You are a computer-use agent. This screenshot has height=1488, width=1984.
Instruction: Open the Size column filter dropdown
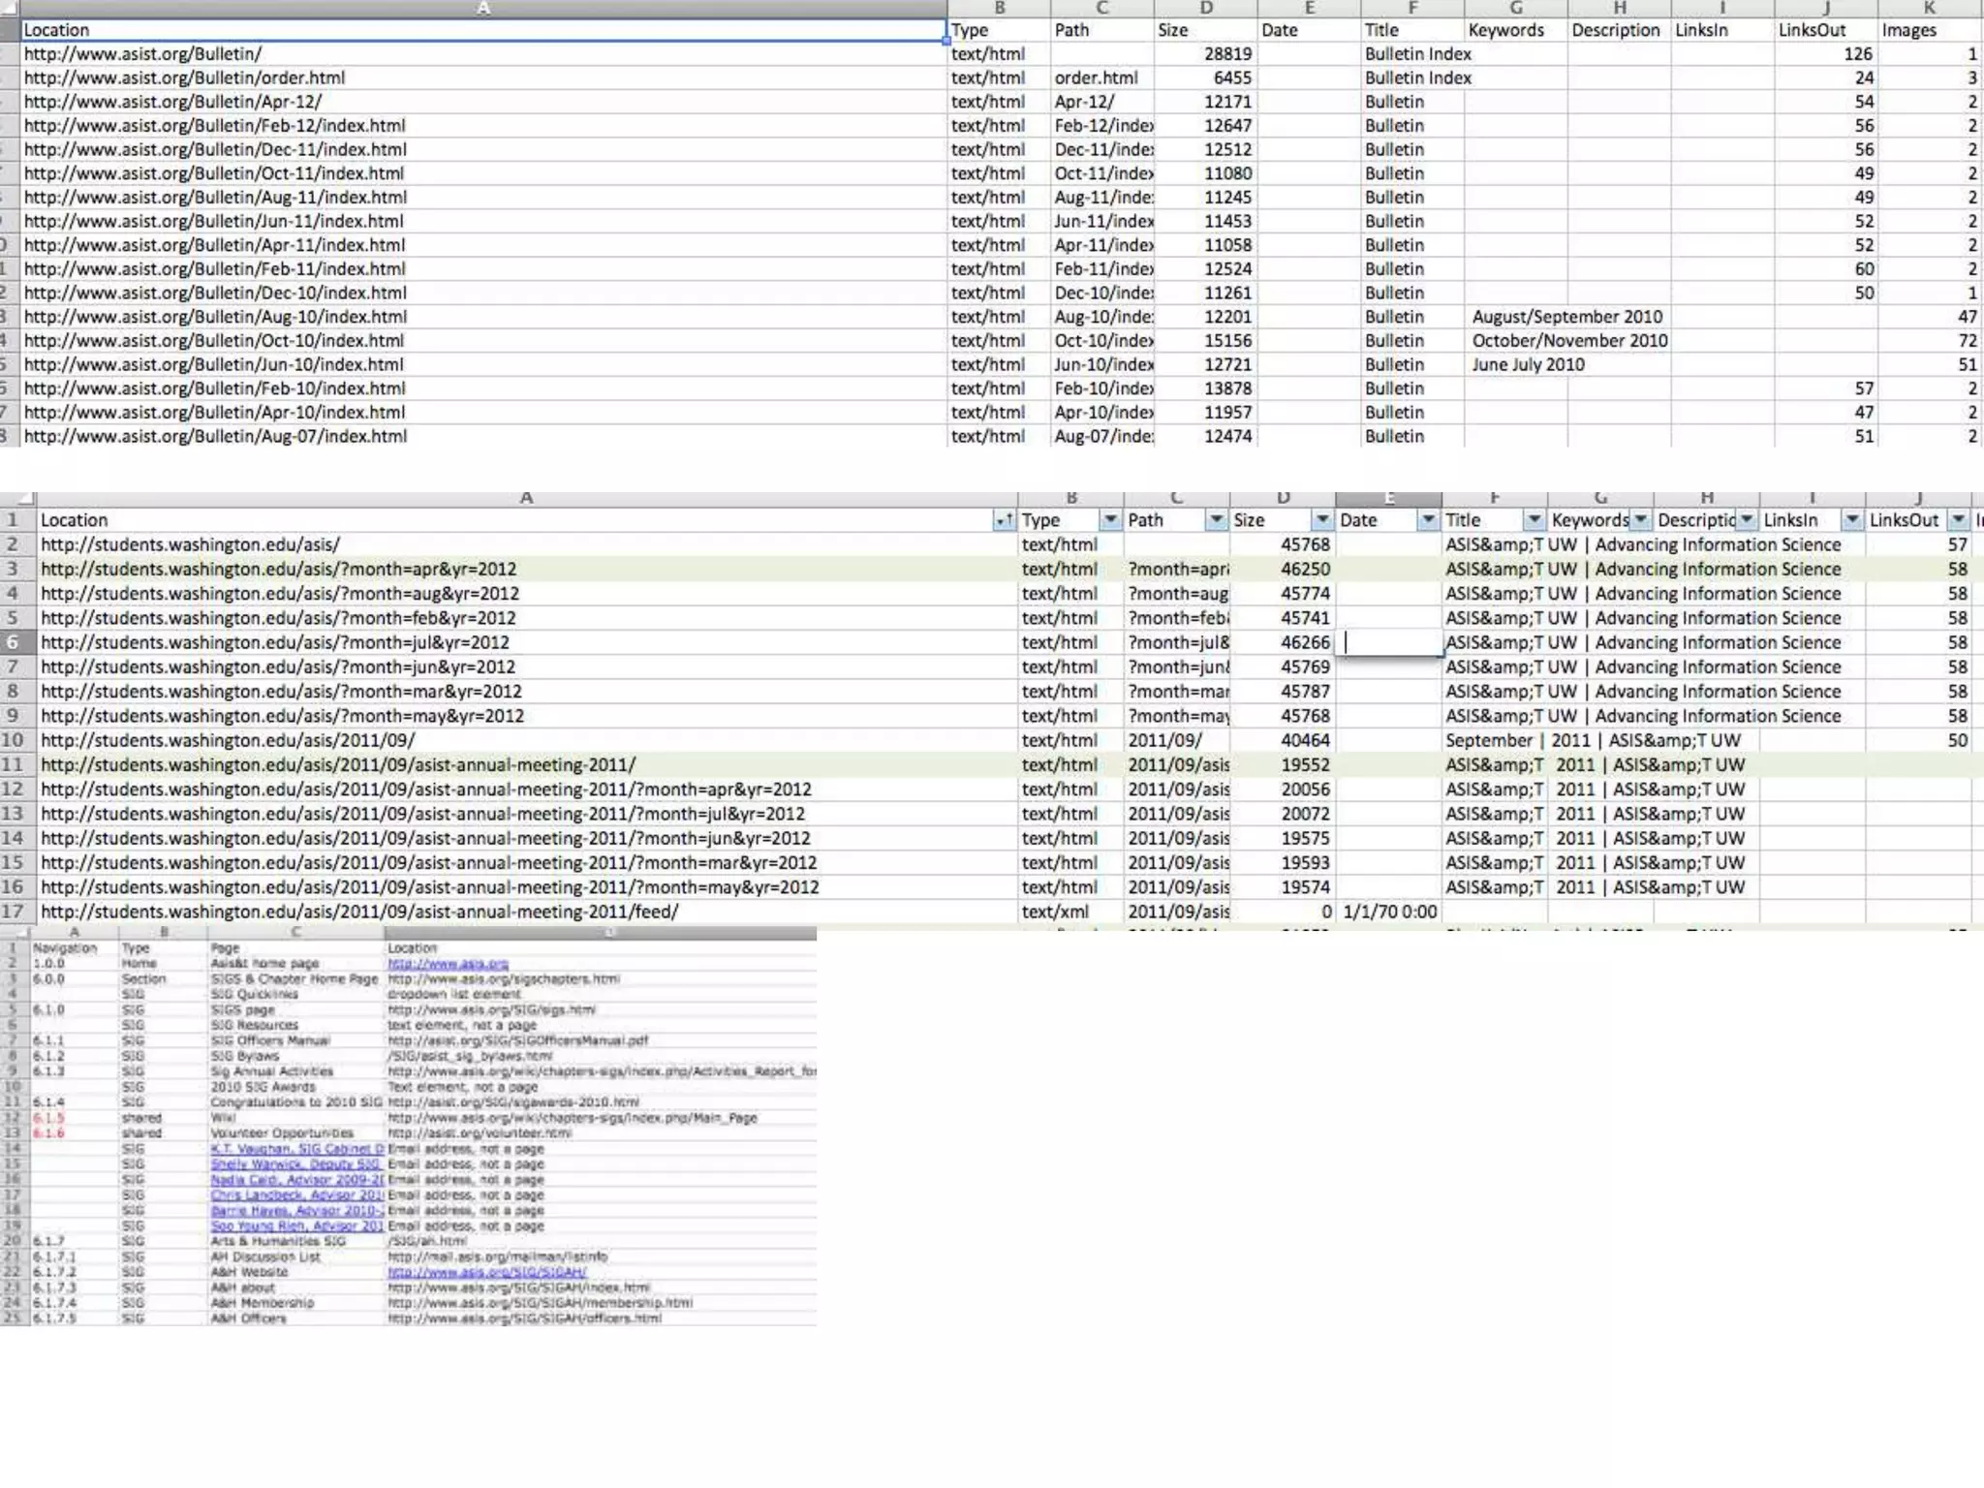[1322, 520]
